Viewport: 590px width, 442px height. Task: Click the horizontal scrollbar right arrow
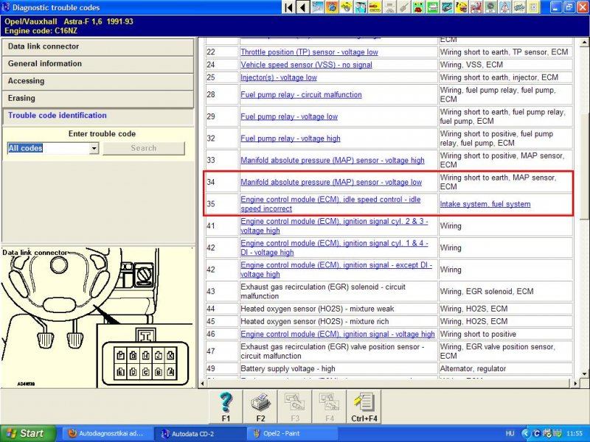(575, 384)
